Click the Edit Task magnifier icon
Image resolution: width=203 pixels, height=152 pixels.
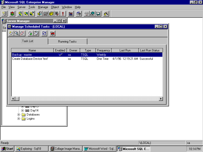tap(16, 33)
